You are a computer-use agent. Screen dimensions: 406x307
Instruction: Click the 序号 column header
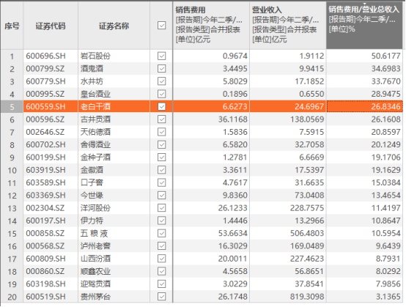tap(12, 26)
